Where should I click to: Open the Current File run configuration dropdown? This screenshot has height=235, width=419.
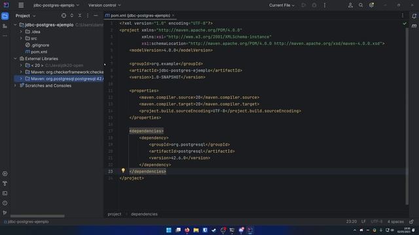click(x=282, y=5)
